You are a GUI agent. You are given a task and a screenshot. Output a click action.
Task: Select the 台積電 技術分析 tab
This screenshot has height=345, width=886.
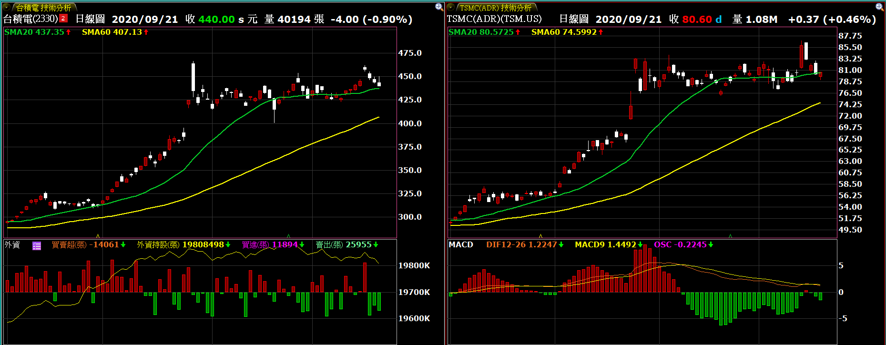point(44,8)
